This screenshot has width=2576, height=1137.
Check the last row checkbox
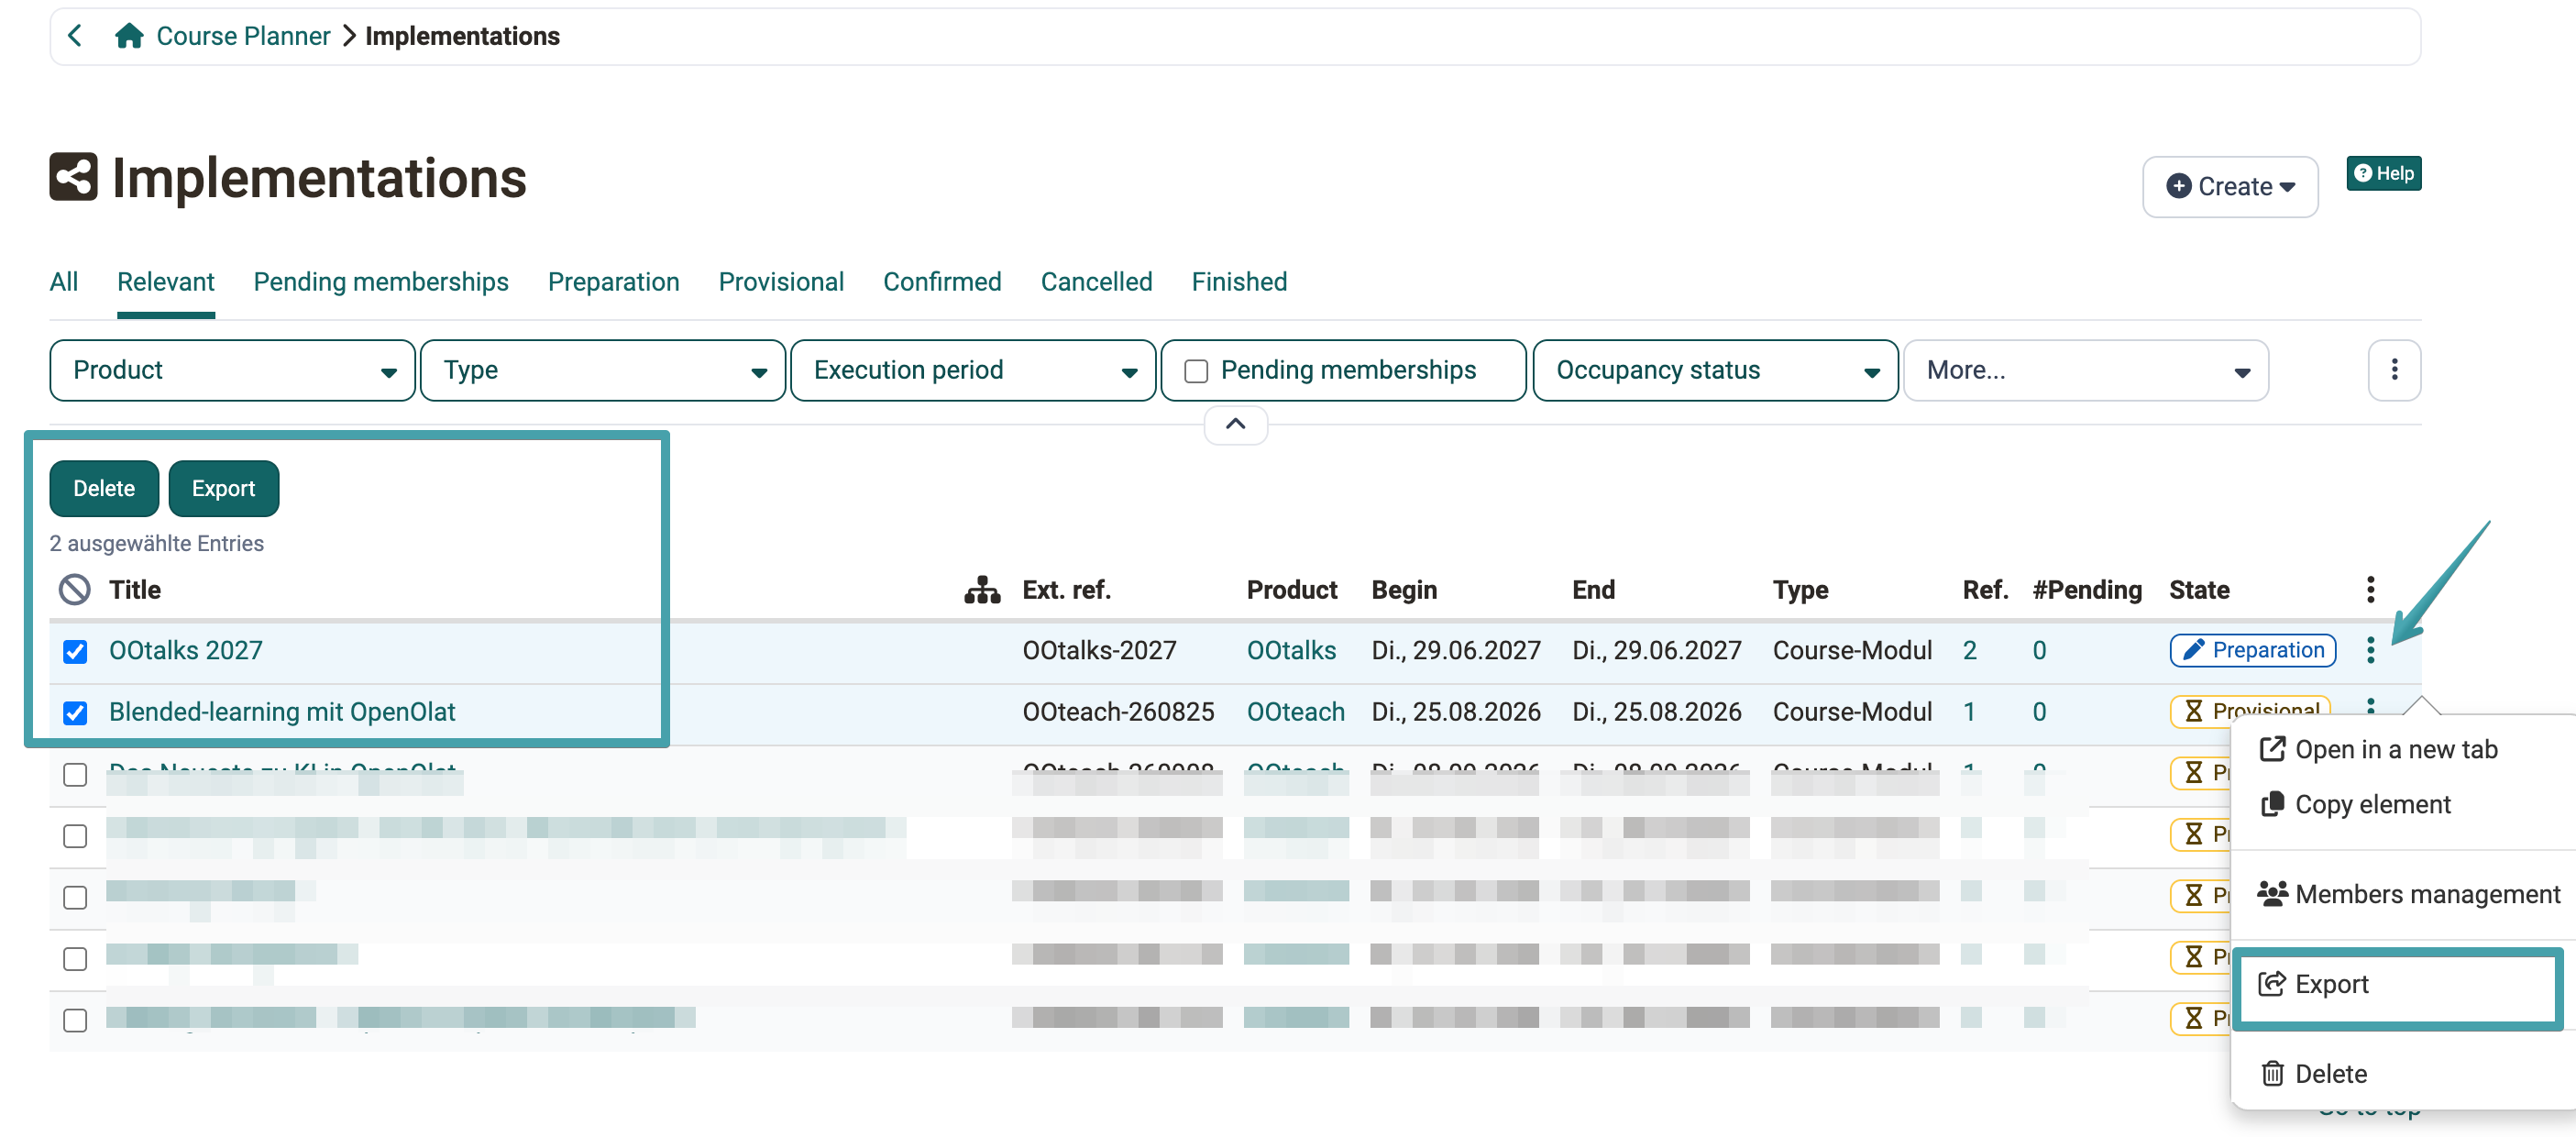75,1021
